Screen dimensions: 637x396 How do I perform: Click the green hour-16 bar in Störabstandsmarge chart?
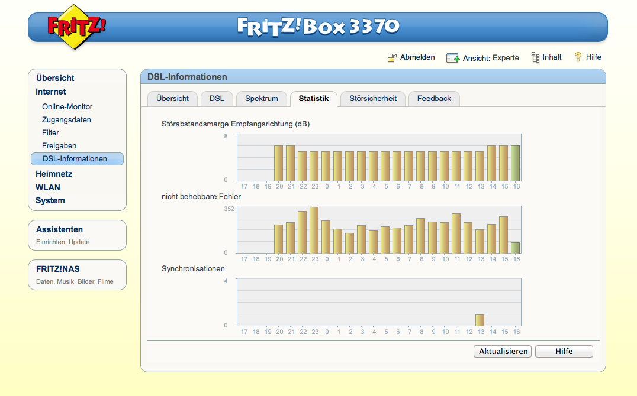516,163
